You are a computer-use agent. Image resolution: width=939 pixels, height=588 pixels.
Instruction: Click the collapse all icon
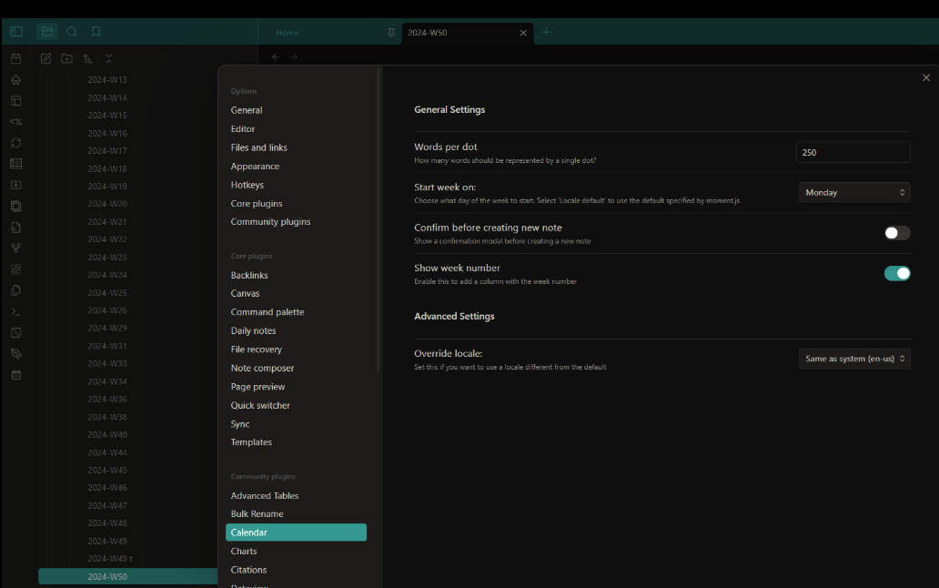tap(109, 58)
